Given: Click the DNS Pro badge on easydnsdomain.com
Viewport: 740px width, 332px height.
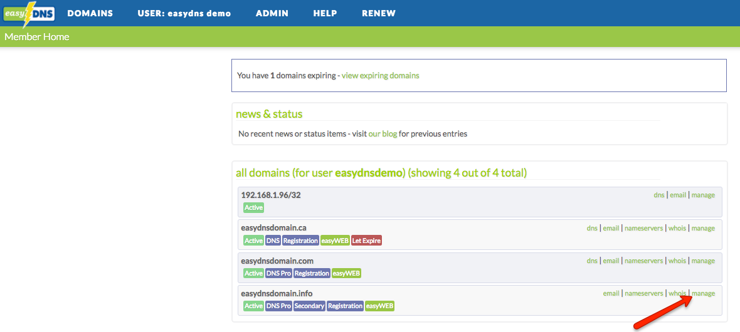Looking at the screenshot, I should click(278, 273).
